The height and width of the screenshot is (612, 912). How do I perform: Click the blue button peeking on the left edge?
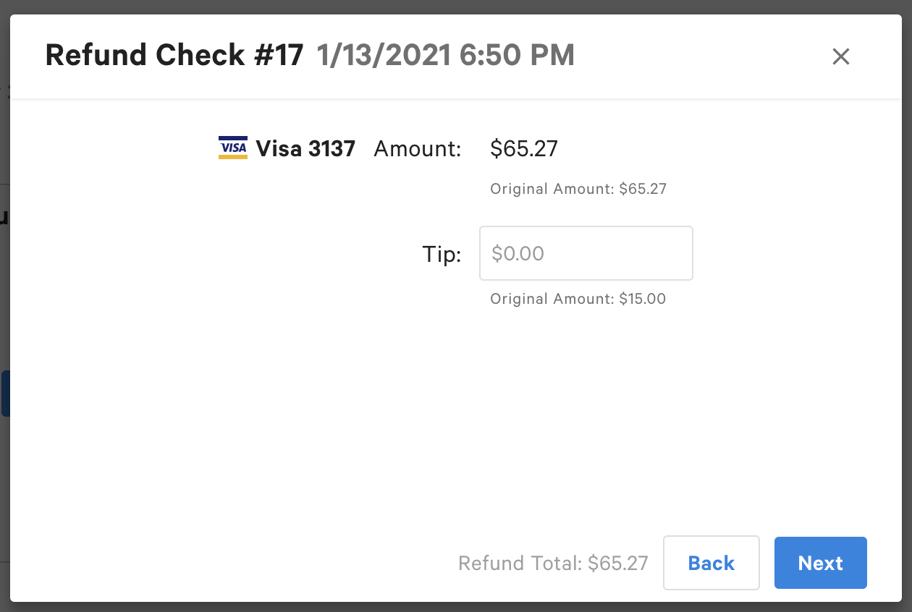coord(4,393)
